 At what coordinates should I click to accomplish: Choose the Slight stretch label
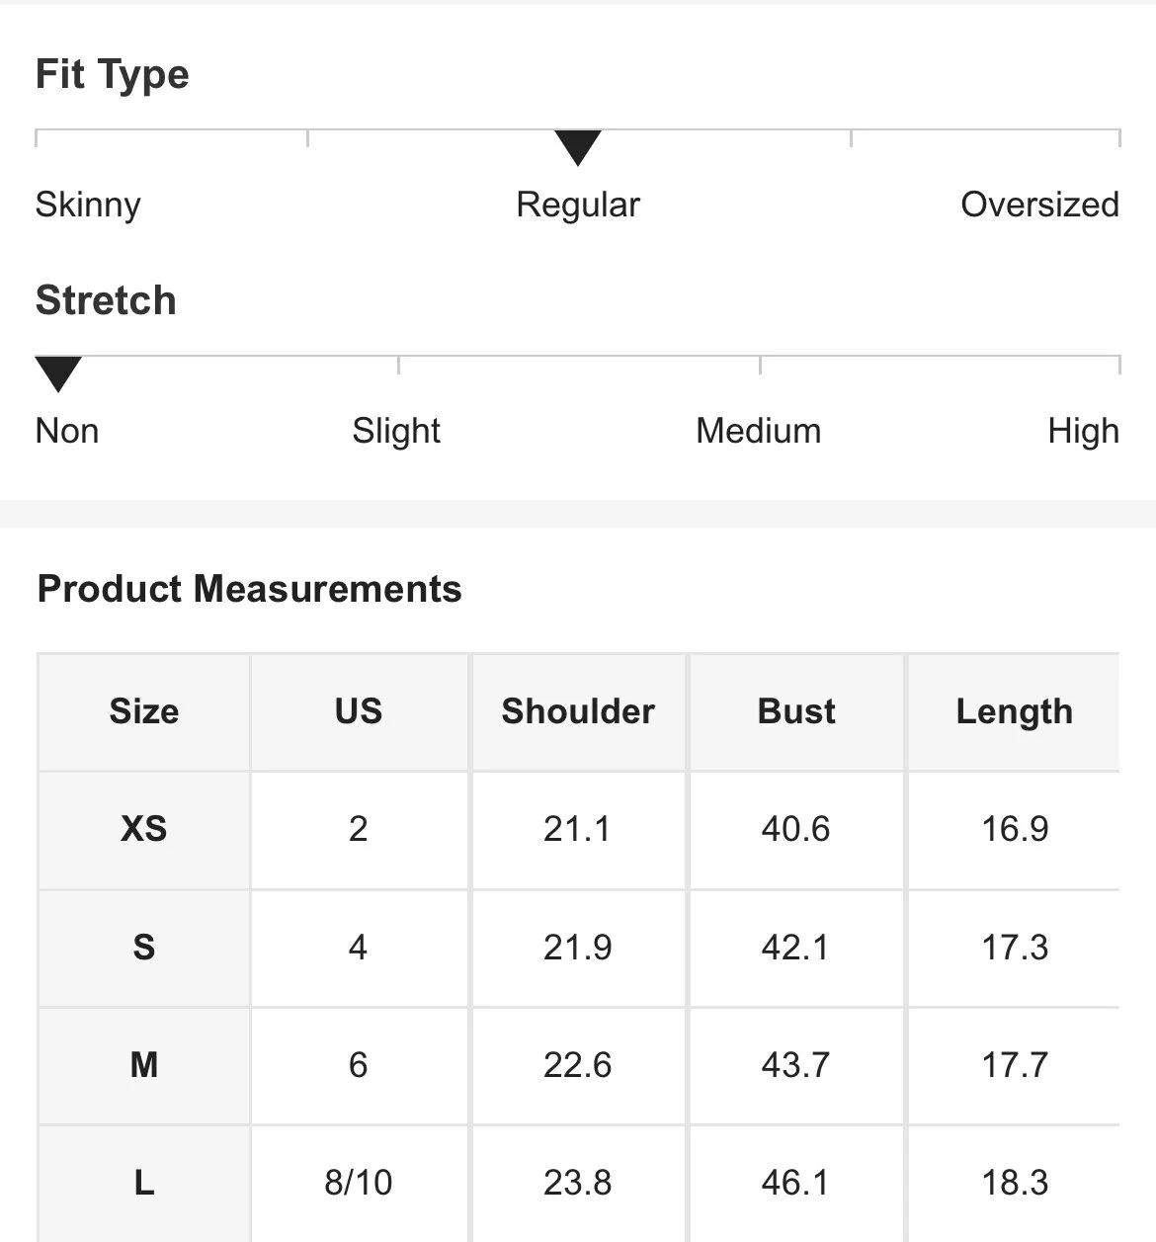(396, 431)
